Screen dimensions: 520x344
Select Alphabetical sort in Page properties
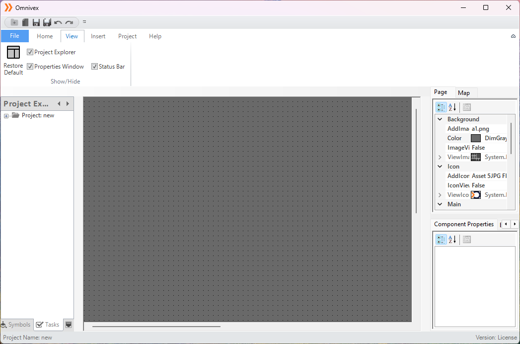pos(452,107)
